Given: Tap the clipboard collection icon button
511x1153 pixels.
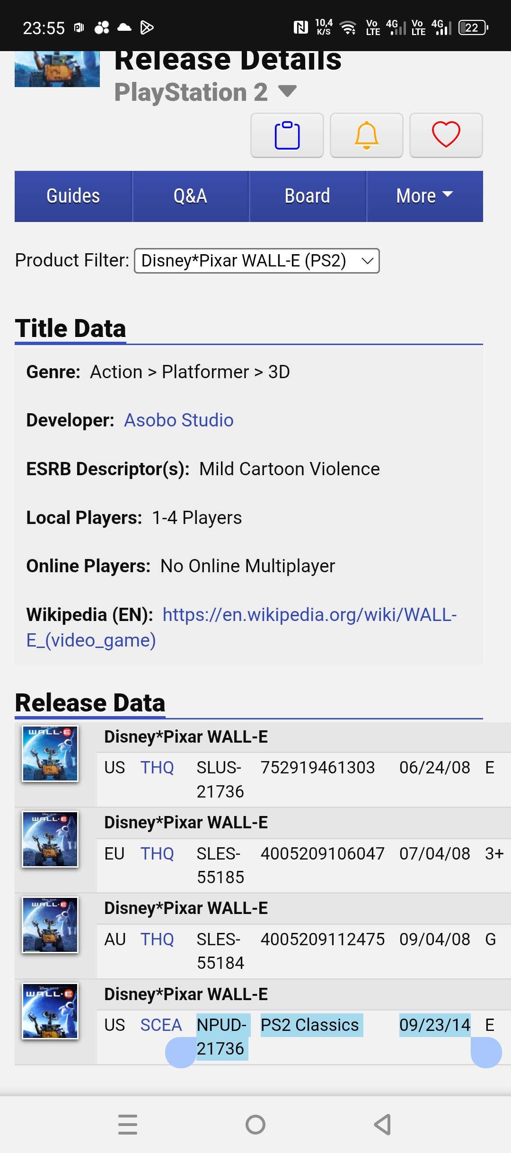Looking at the screenshot, I should tap(287, 135).
